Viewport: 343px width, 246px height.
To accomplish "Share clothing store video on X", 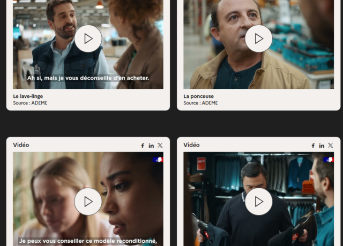I will click(x=331, y=145).
